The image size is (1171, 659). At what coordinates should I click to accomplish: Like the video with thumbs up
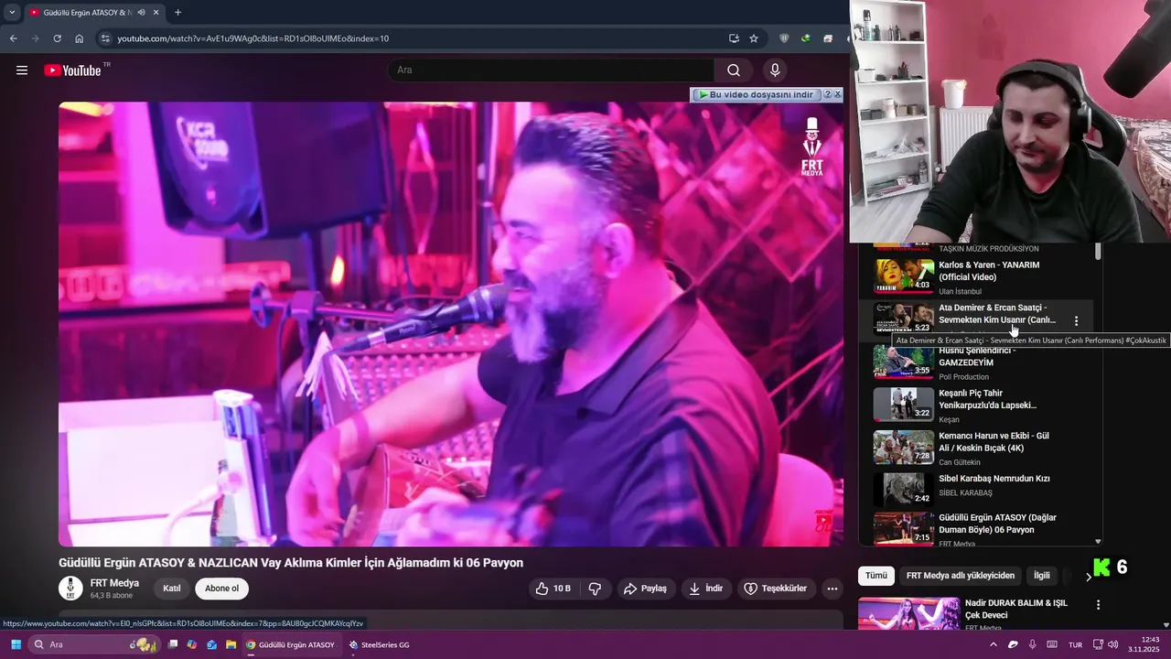554,589
